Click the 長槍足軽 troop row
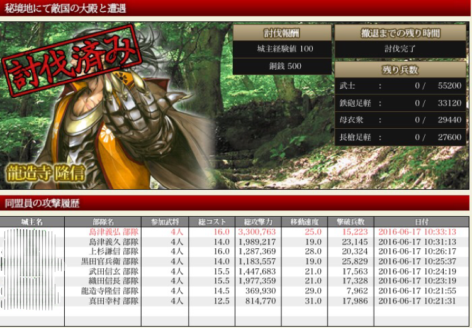The image size is (472, 328). 400,138
